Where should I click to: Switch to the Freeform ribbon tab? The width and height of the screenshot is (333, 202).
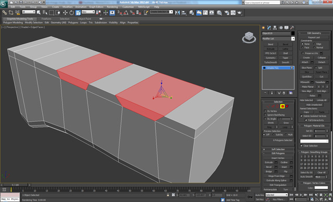click(x=46, y=19)
